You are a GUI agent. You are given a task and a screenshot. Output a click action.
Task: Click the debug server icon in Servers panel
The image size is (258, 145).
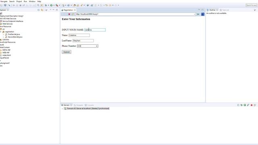pyautogui.click(x=241, y=105)
